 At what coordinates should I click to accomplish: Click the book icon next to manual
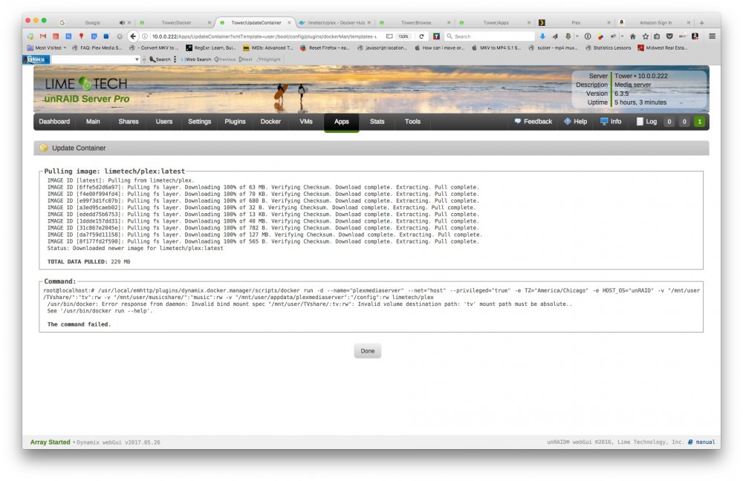[x=690, y=442]
